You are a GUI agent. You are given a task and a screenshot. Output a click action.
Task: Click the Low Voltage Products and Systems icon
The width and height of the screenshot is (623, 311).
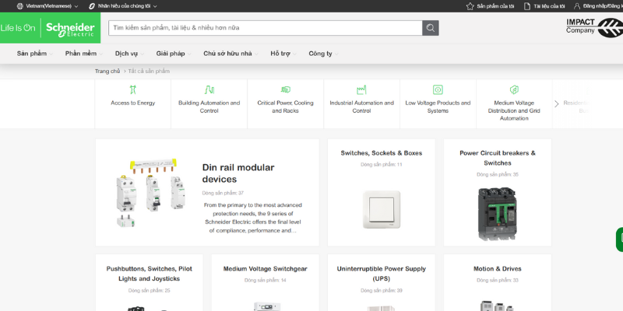(438, 89)
